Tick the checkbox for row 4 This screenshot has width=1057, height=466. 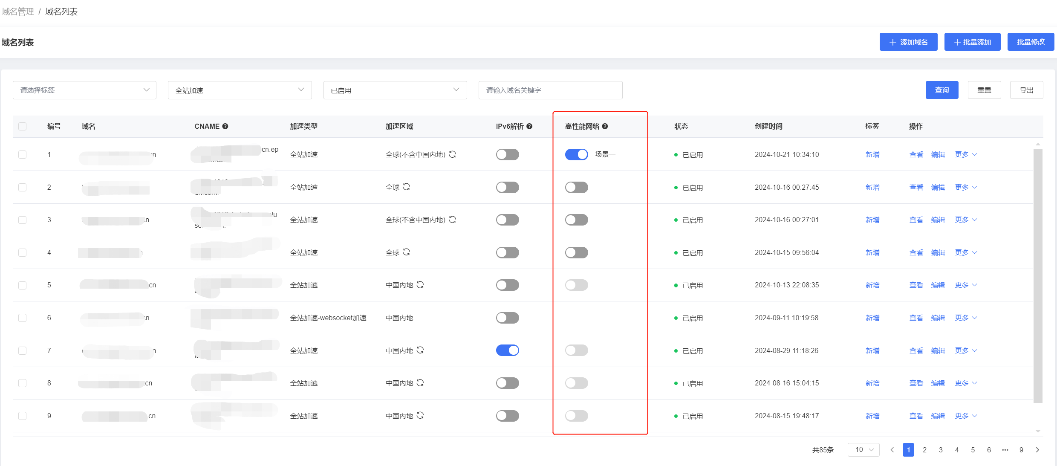tap(23, 252)
